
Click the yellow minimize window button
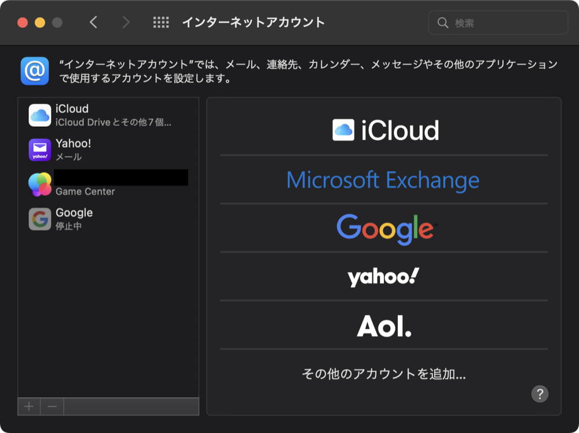(x=40, y=23)
